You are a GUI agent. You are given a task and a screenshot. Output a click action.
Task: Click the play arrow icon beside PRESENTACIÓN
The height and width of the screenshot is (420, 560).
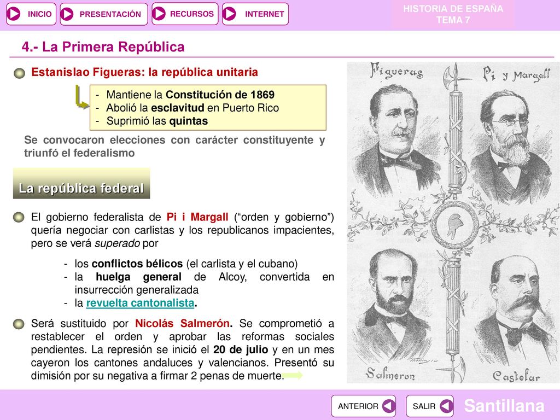point(67,14)
